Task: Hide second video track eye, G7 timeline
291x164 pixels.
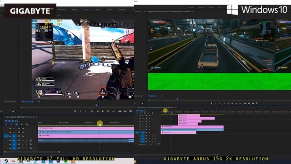Action: [x=23, y=132]
